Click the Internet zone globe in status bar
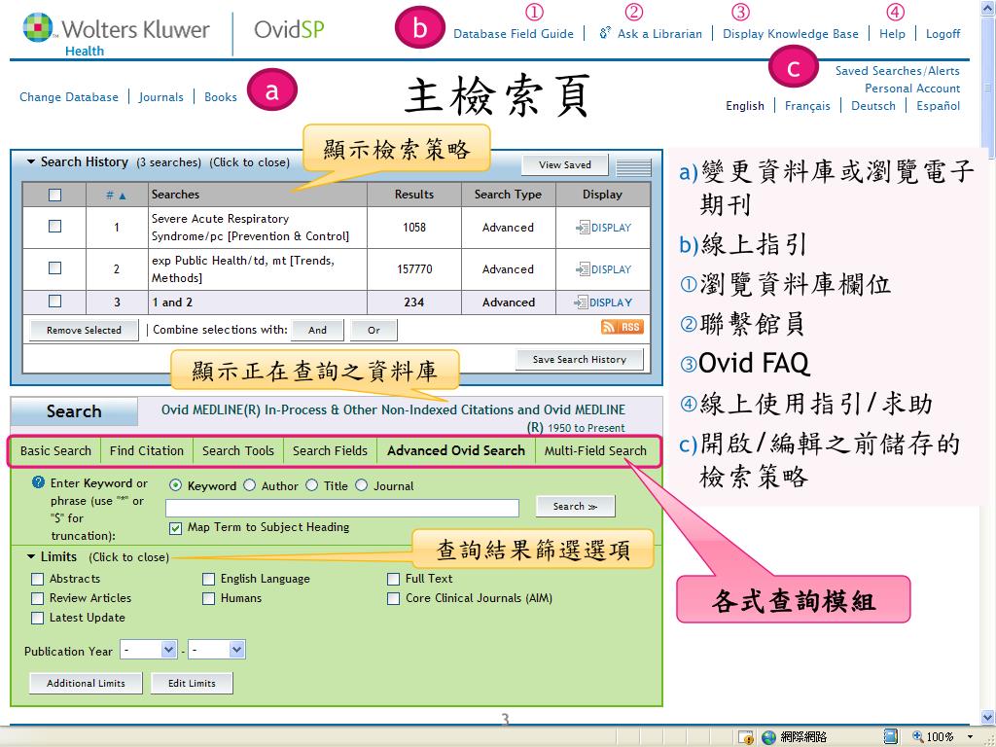 (768, 737)
